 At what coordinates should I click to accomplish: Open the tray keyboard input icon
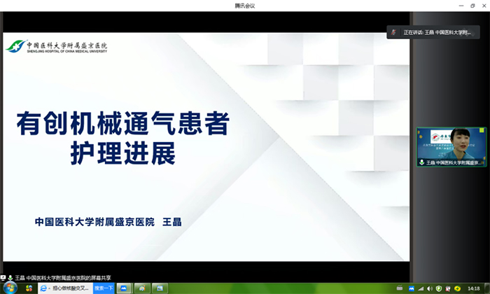(399, 288)
